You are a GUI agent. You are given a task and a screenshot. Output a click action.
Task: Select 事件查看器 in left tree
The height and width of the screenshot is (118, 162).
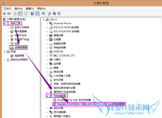(x=21, y=31)
